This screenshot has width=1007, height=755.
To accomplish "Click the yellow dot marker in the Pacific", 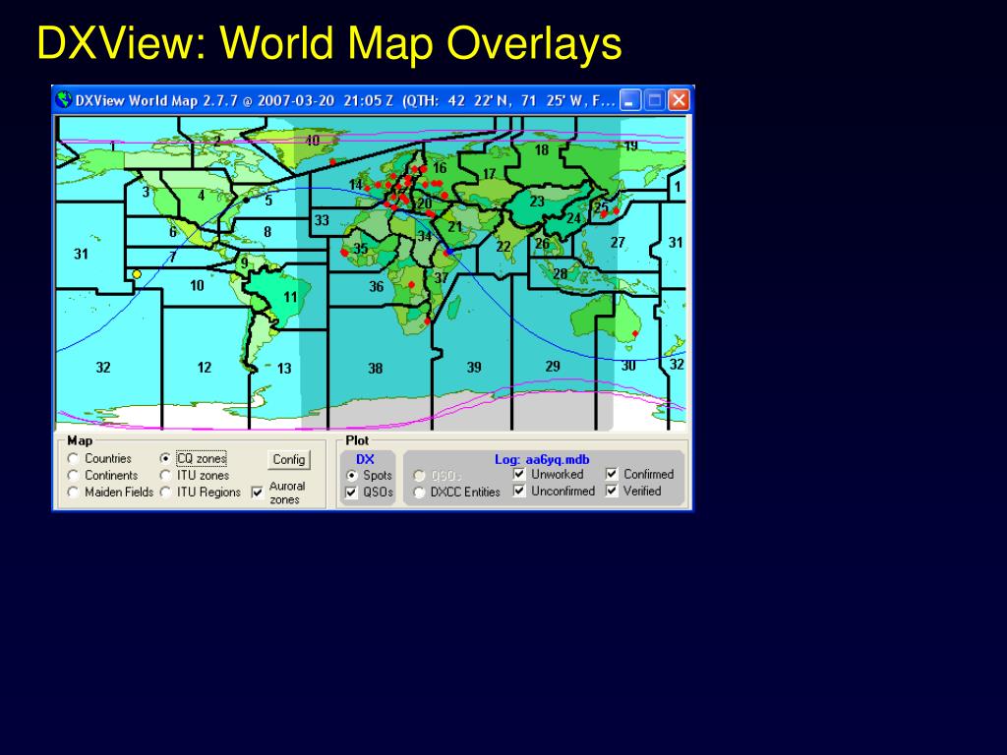I will pyautogui.click(x=137, y=274).
